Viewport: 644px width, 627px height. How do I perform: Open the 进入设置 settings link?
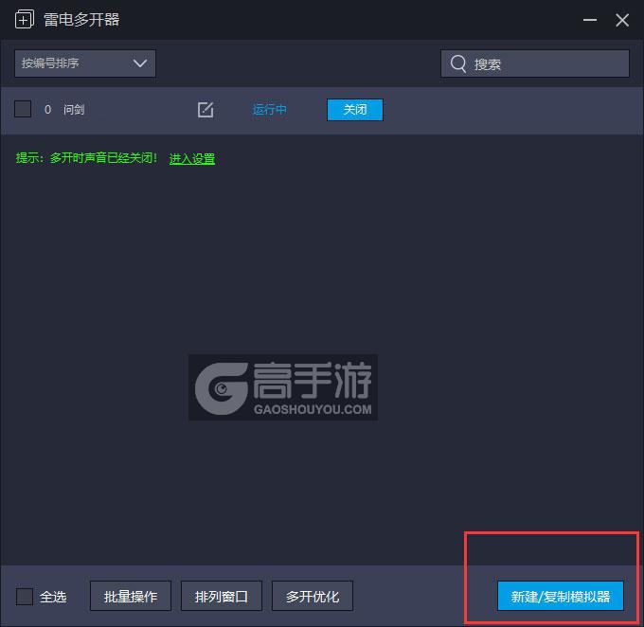click(x=192, y=158)
